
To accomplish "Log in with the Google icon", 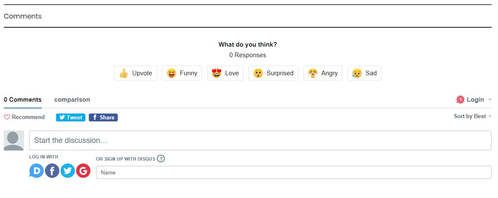I will 83,171.
